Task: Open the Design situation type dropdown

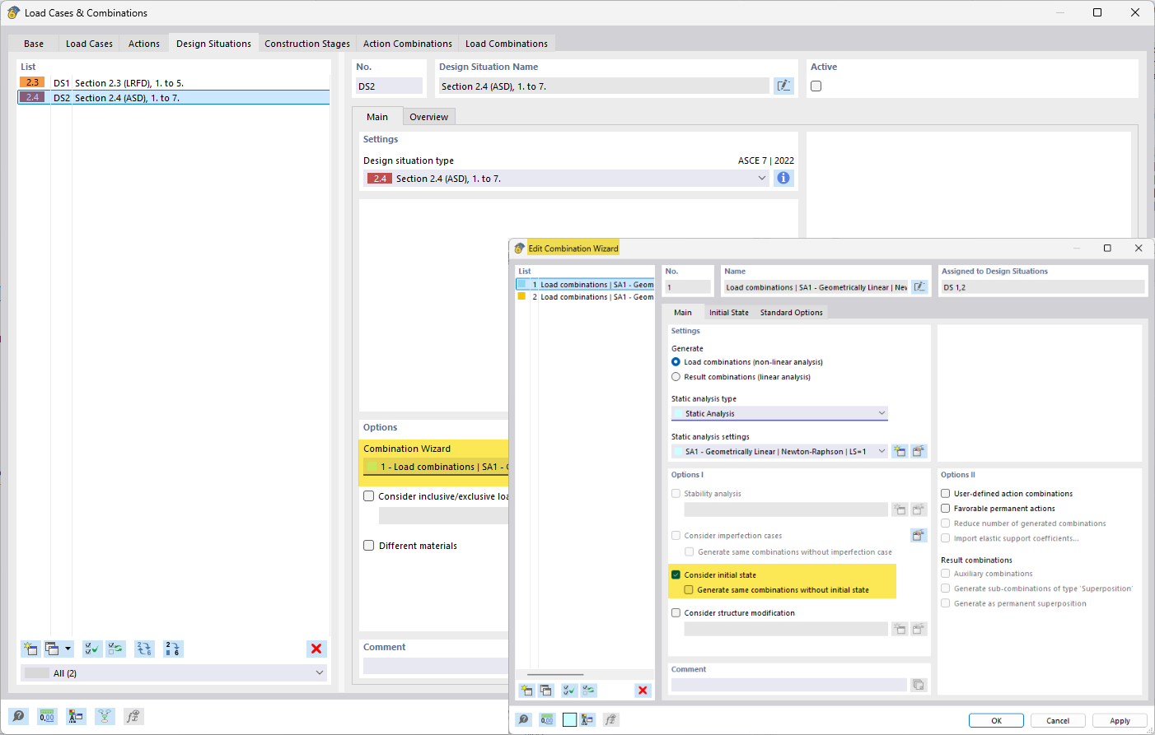Action: 761,178
